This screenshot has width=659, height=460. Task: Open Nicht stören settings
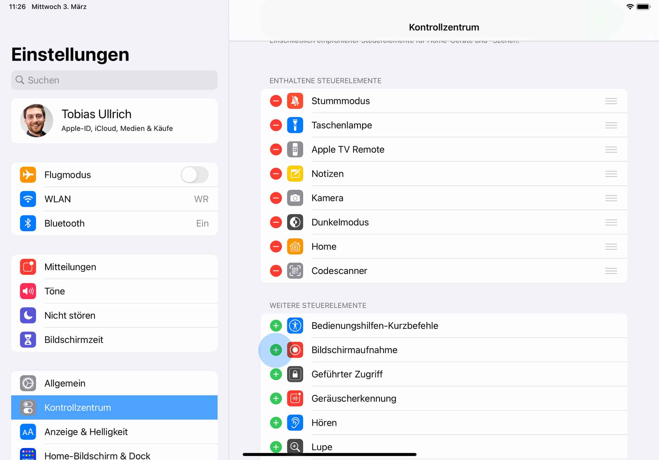click(114, 315)
